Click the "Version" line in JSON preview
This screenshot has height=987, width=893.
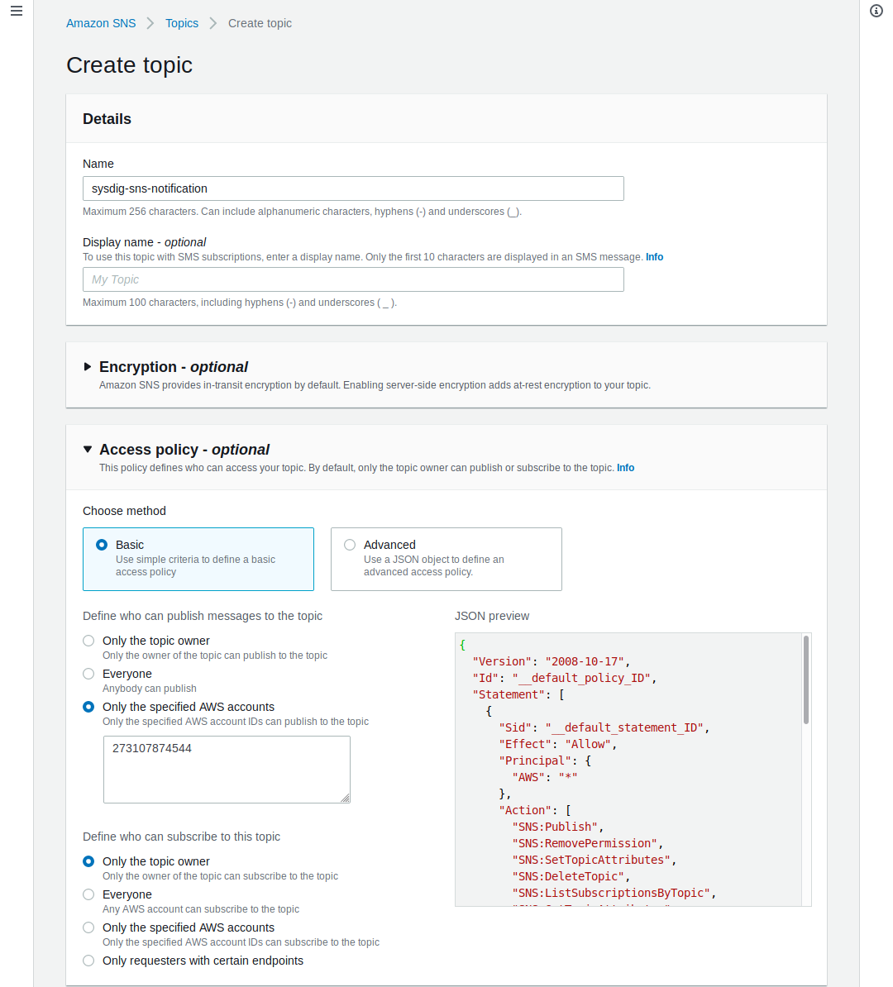point(551,661)
